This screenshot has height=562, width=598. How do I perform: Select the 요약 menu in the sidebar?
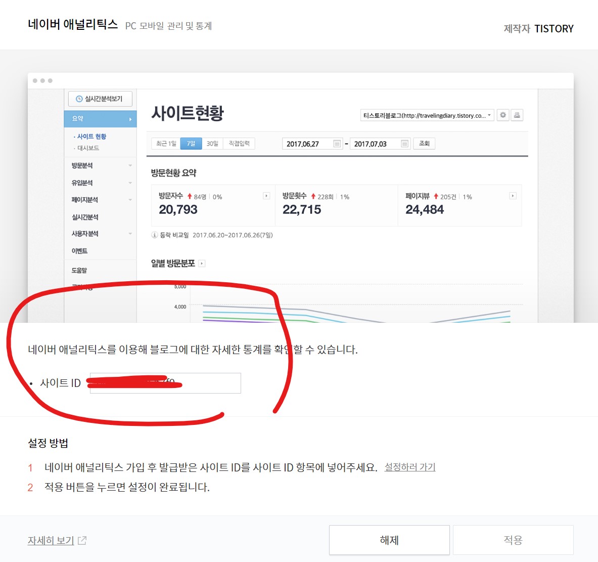pos(100,119)
